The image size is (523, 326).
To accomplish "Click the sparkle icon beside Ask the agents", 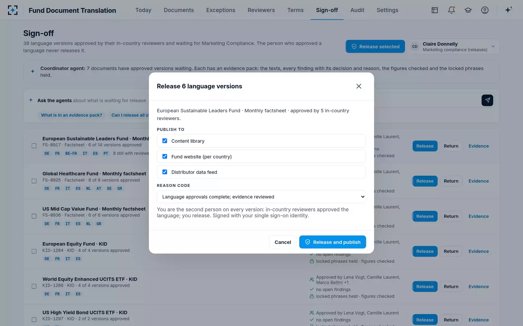I will [31, 100].
